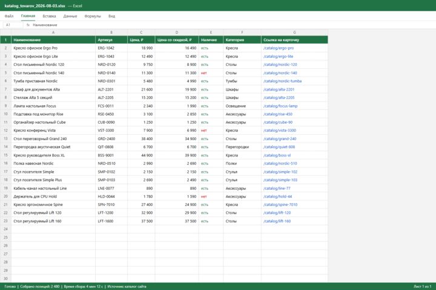Image resolution: width=436 pixels, height=290 pixels.
Task: Click 'Источник: каталог сайта' status entry
Action: point(127,286)
